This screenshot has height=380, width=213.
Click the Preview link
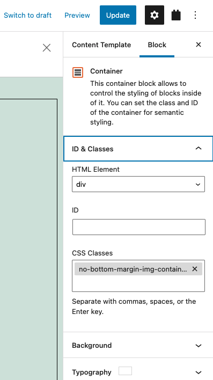(77, 15)
